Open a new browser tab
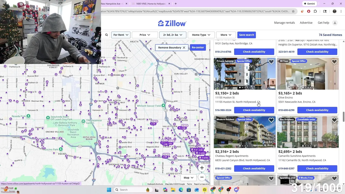345x194 pixels. coord(176,4)
